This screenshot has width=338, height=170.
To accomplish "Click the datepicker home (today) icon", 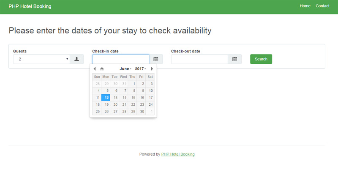I will 102,69.
